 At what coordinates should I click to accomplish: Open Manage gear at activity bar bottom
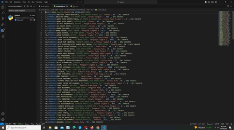pos(3,119)
